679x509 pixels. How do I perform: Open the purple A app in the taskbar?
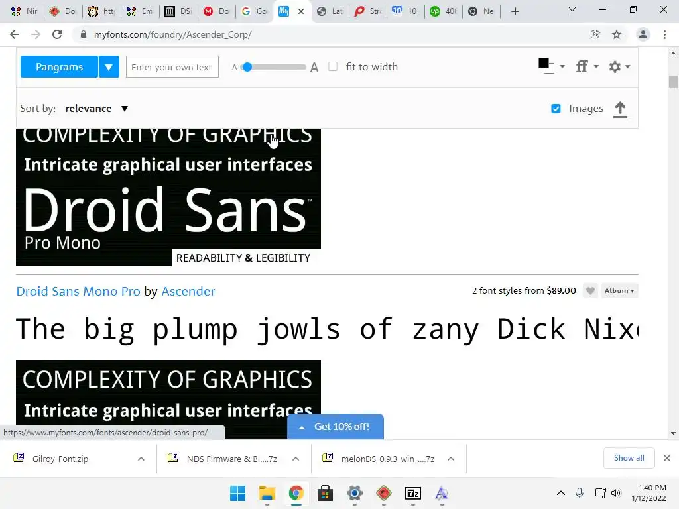pos(442,493)
